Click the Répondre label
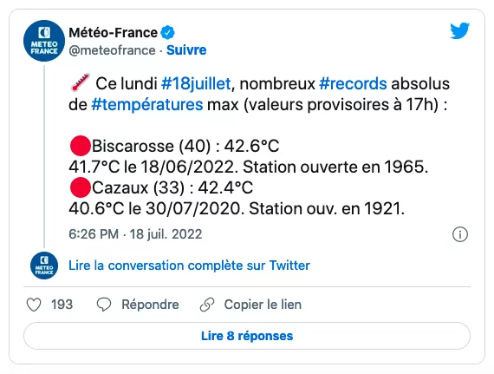This screenshot has width=494, height=374. [150, 305]
